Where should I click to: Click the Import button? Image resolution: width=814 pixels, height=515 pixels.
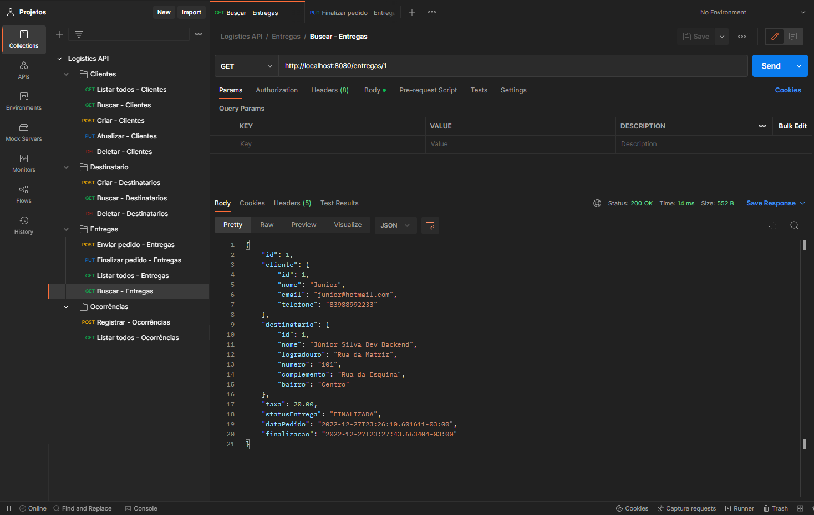pos(191,12)
